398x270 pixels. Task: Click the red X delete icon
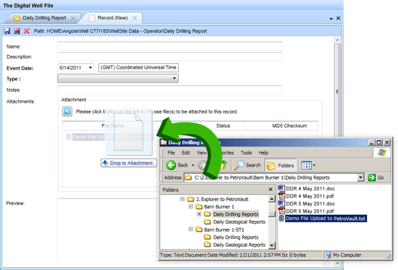26,31
